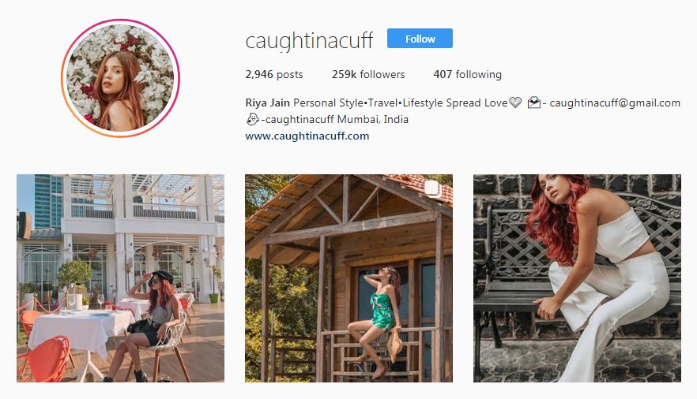Open the 407 following list
697x399 pixels.
point(468,74)
